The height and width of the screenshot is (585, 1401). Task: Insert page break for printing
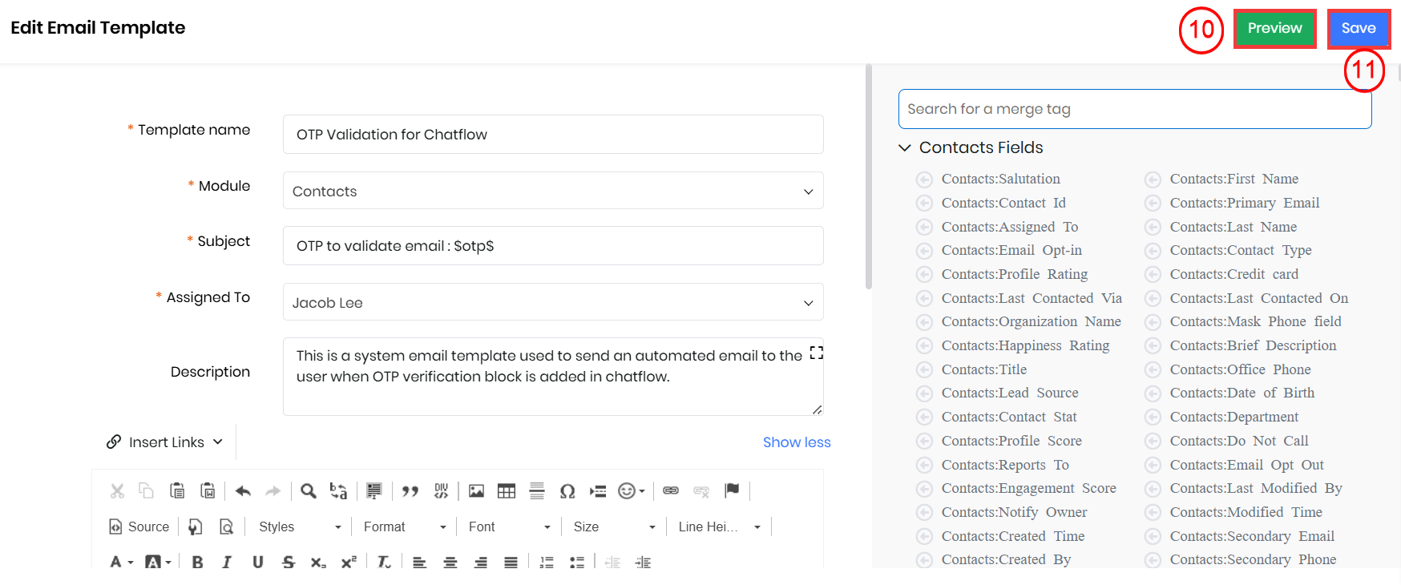[598, 491]
